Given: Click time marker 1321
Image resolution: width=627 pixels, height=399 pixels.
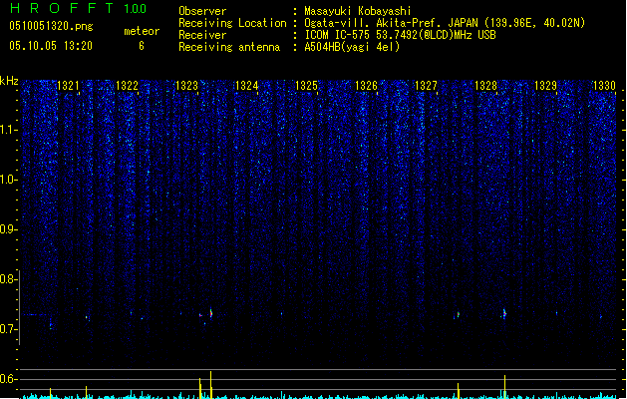Looking at the screenshot, I should [69, 86].
